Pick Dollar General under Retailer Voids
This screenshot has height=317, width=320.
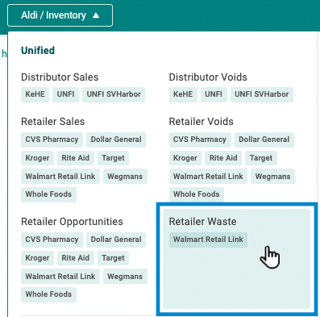tap(264, 140)
